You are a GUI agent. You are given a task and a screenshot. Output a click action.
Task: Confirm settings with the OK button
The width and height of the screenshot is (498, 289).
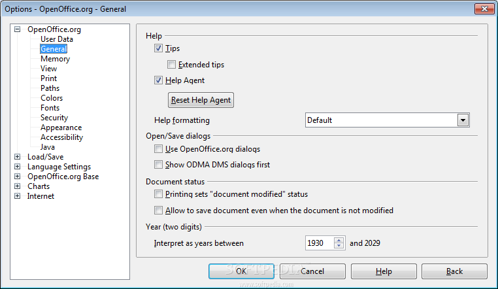pos(241,271)
